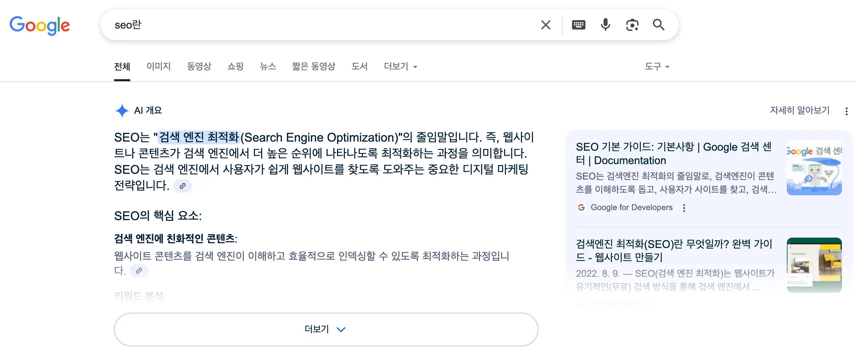The image size is (856, 349).
Task: Open the AI overview three-dot options menu
Action: click(x=846, y=111)
